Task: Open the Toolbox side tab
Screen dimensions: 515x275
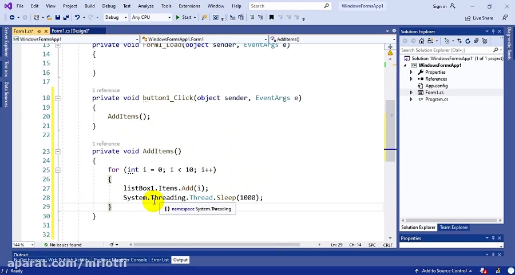Action: click(x=6, y=69)
